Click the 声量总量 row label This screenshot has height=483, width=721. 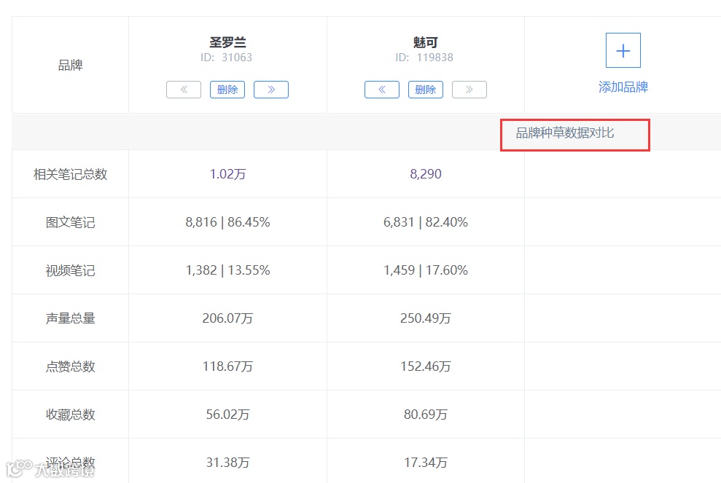pyautogui.click(x=71, y=318)
